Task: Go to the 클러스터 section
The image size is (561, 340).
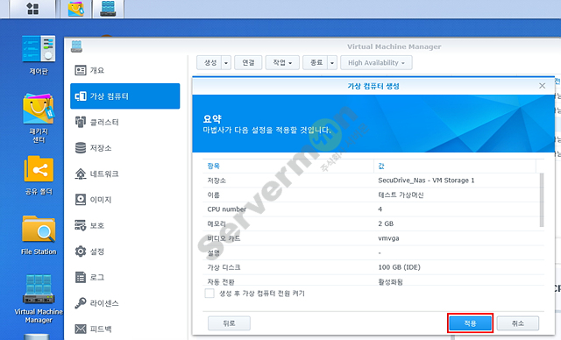Action: [104, 123]
